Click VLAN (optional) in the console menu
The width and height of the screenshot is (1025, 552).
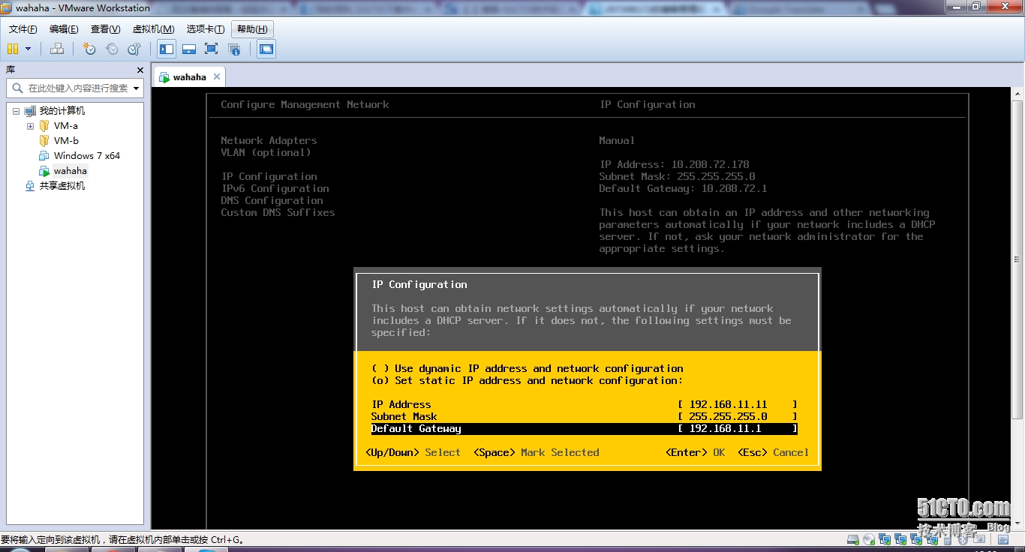pos(266,152)
